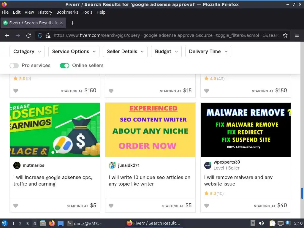304x228 pixels.
Task: Close the Fiverr Search Results tab
Action: 61,23
